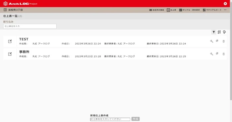The height and width of the screenshot is (122, 232).
Task: Click the Arch-LOG Project logo
Action: [20, 4]
